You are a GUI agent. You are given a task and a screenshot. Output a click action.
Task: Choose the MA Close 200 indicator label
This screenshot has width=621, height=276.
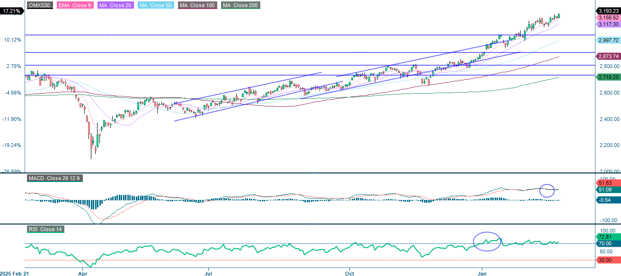240,5
